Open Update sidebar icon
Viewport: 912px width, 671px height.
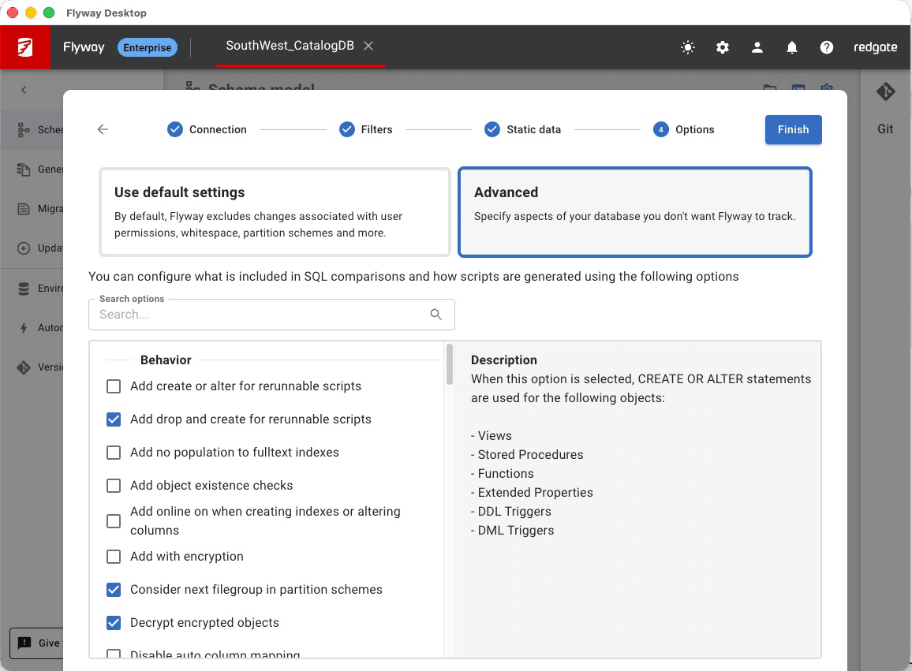pos(23,248)
